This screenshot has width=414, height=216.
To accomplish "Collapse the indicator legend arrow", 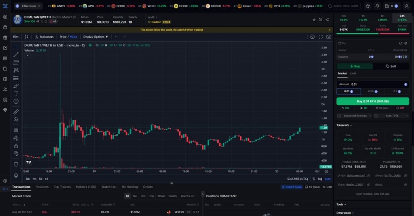I will (x=27, y=56).
